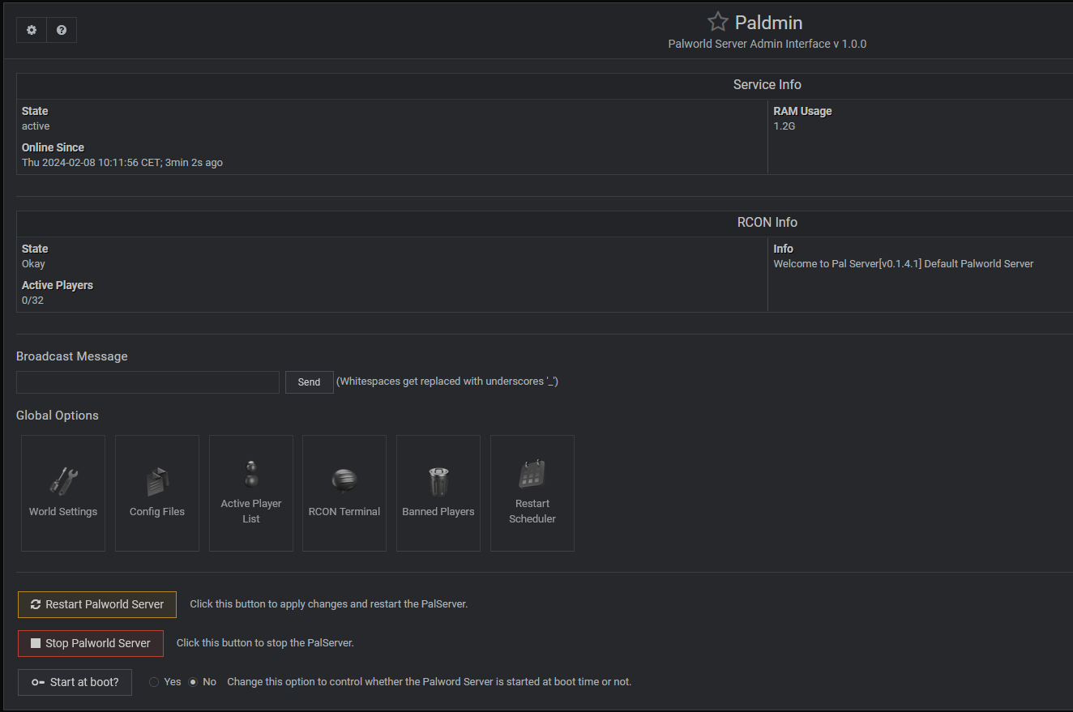This screenshot has width=1073, height=712.
Task: Click the Service state value active
Action: tap(36, 126)
